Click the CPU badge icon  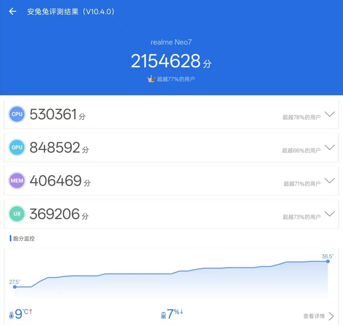click(17, 114)
